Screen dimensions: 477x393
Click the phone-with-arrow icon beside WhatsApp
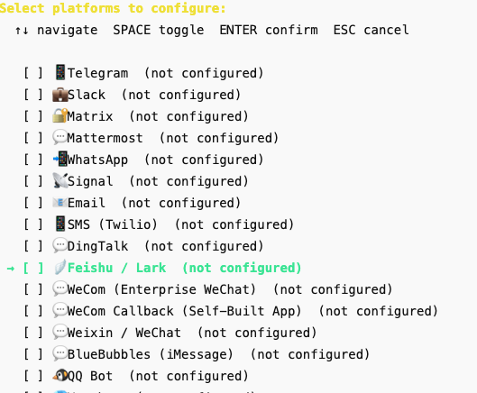coord(60,159)
